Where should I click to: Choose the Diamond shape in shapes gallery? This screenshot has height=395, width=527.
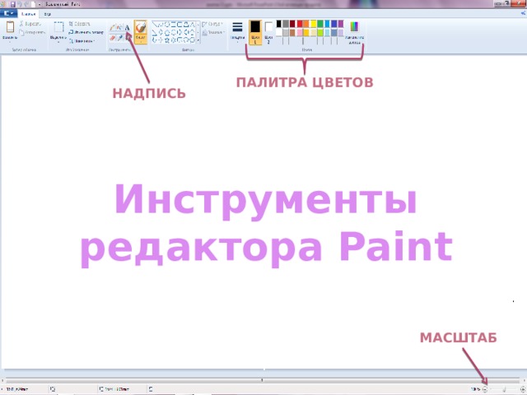coord(161,32)
